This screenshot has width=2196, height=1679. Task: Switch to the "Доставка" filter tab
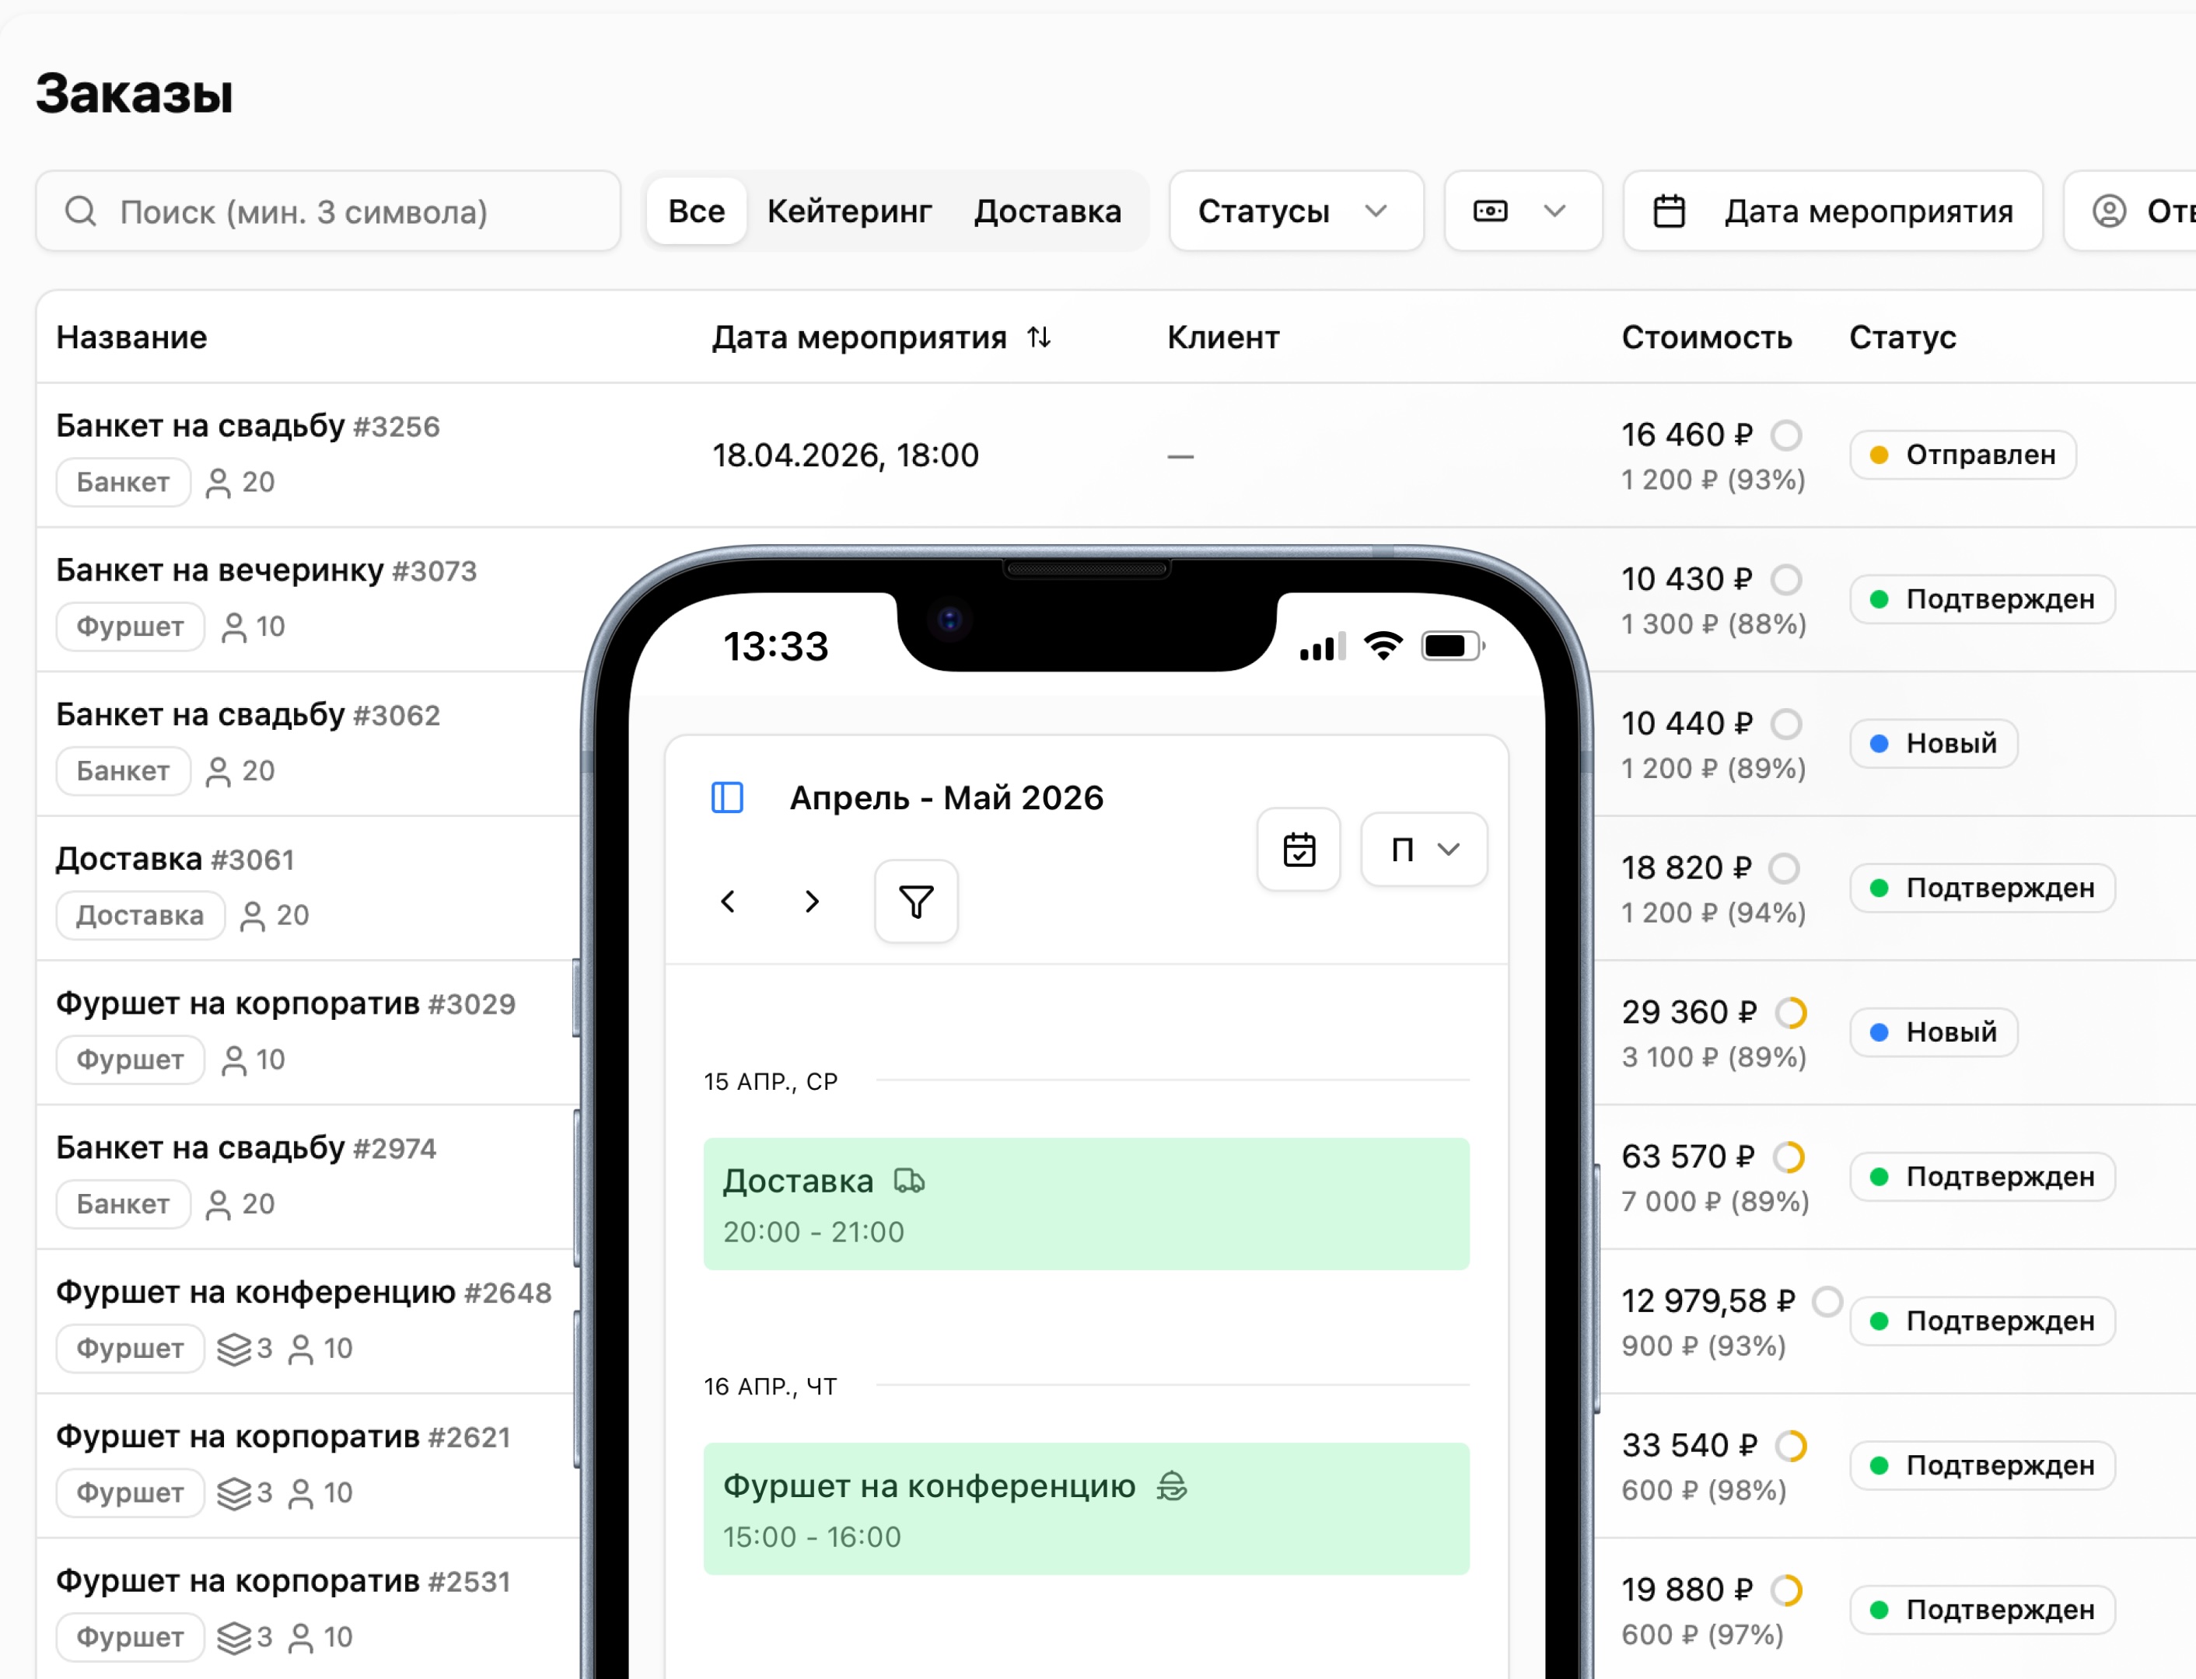[x=1047, y=211]
